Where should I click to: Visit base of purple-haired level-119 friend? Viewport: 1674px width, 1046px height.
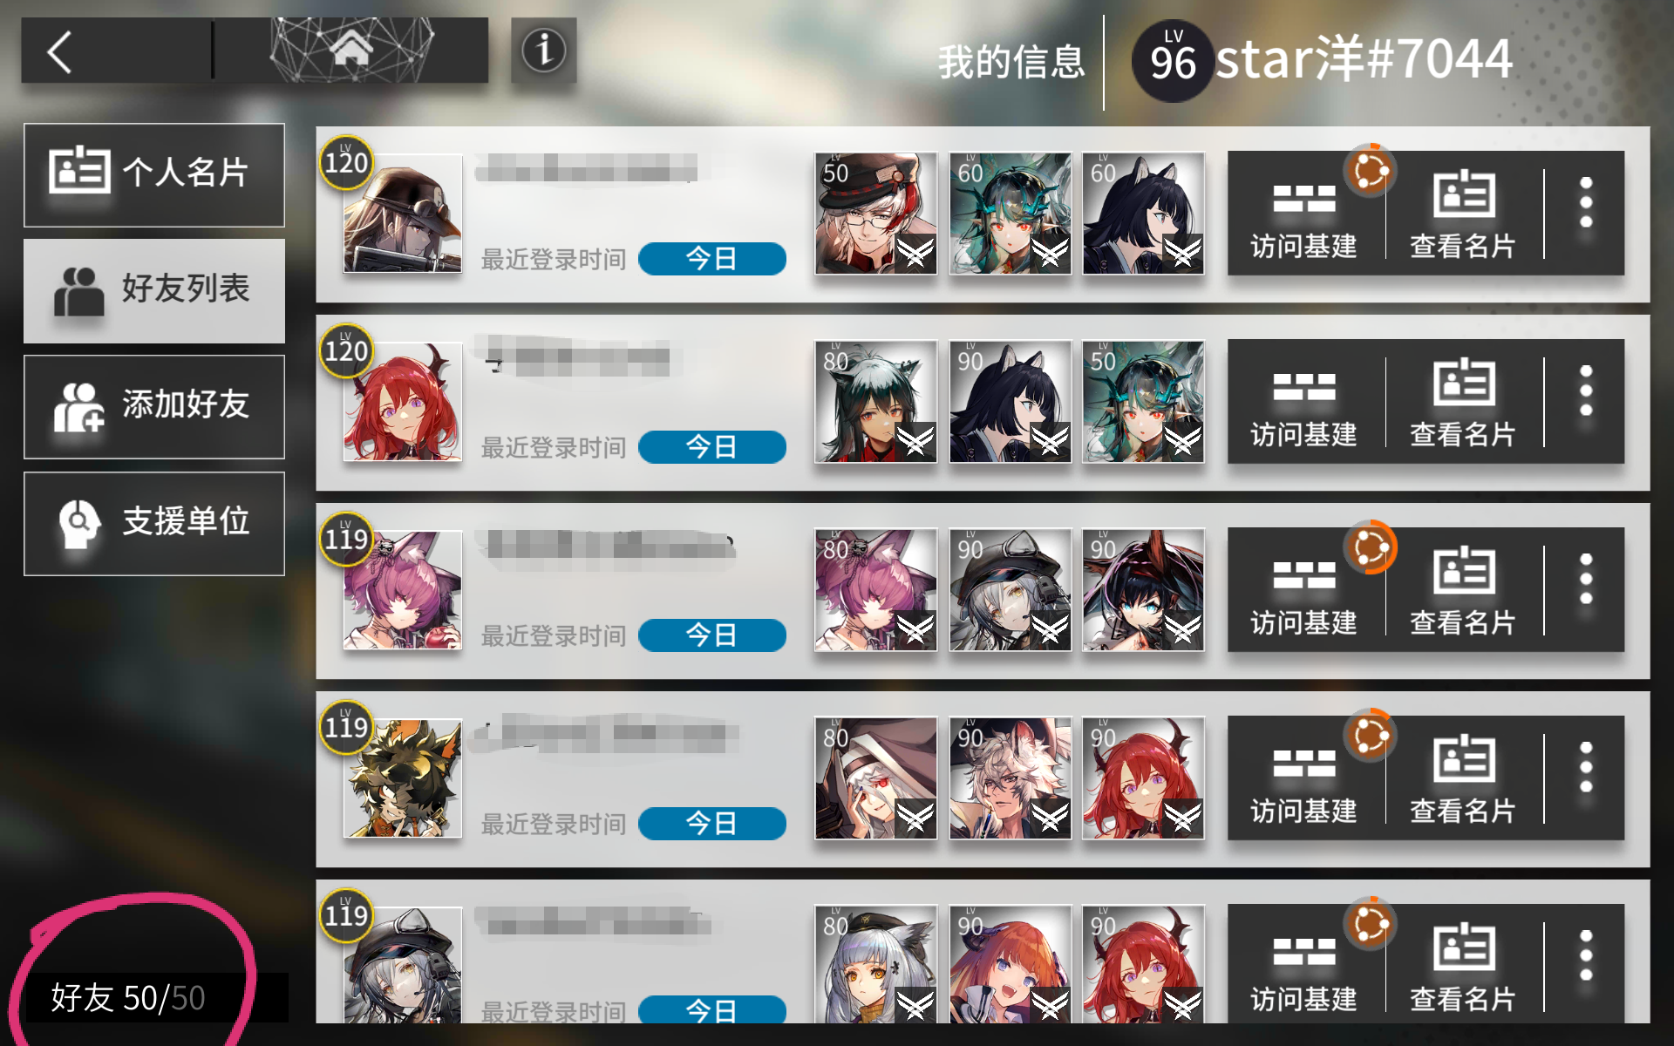[x=1304, y=590]
